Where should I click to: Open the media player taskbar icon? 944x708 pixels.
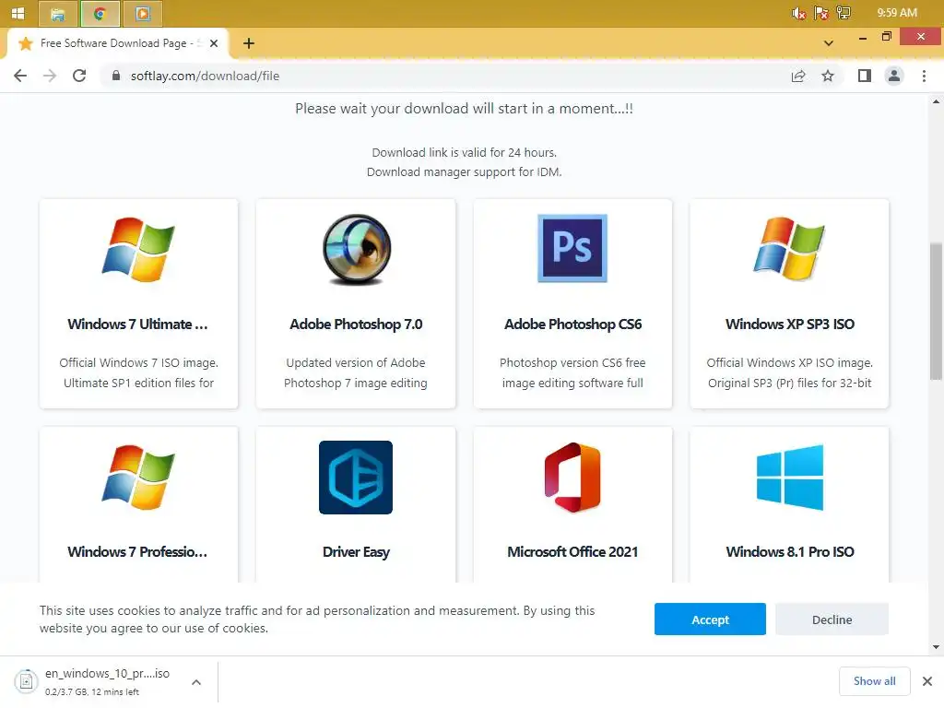[x=143, y=14]
